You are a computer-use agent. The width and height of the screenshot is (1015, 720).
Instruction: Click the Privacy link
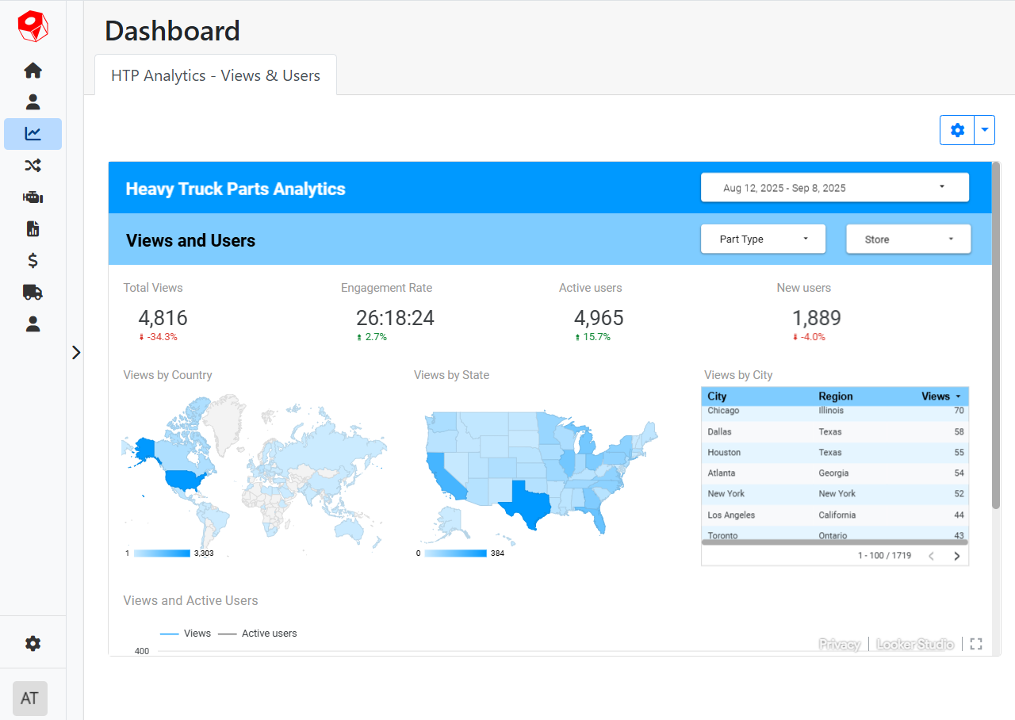[x=840, y=645]
